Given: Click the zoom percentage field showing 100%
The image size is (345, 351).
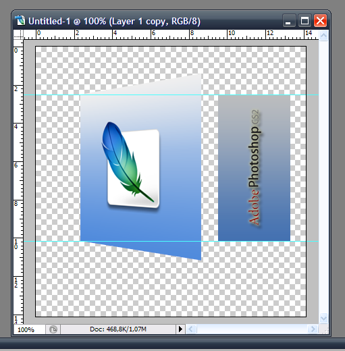Looking at the screenshot, I should click(30, 329).
